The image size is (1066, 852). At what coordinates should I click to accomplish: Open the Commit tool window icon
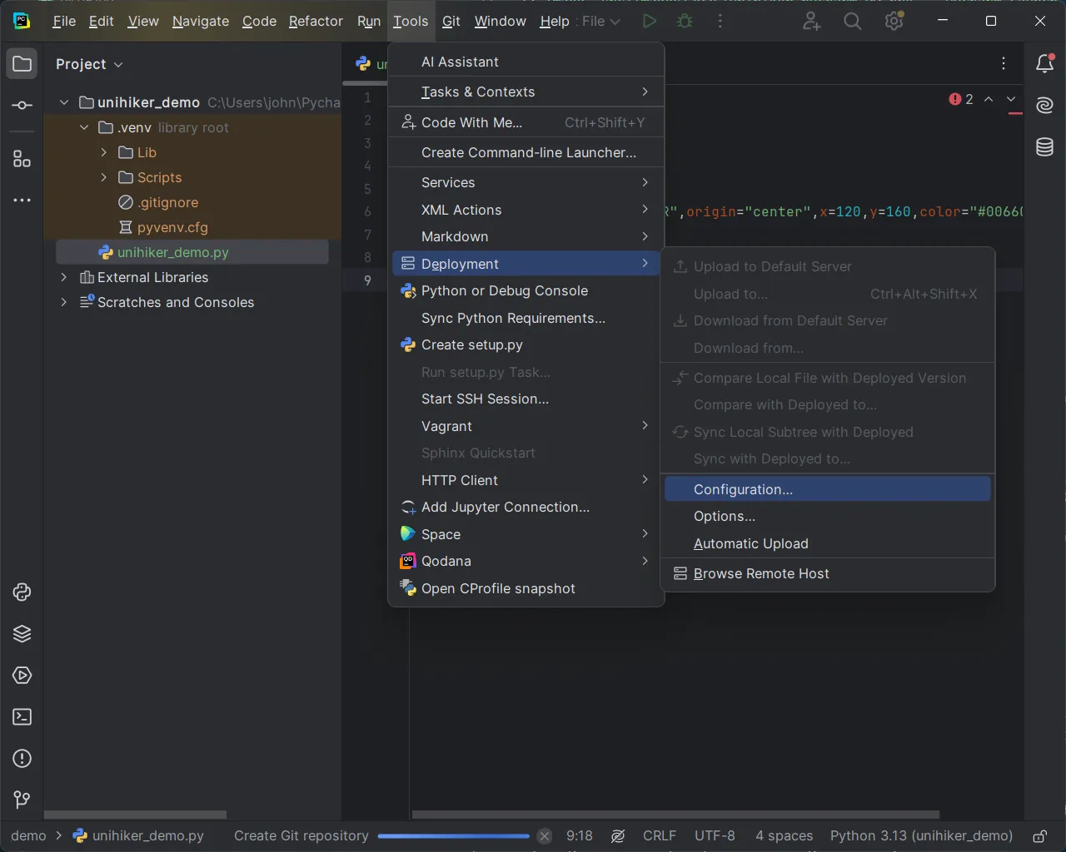point(22,106)
